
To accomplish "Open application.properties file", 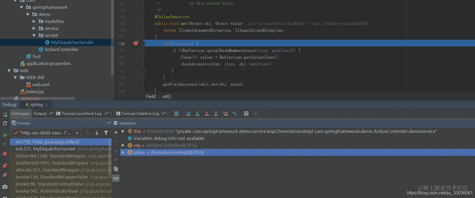I will click(48, 63).
